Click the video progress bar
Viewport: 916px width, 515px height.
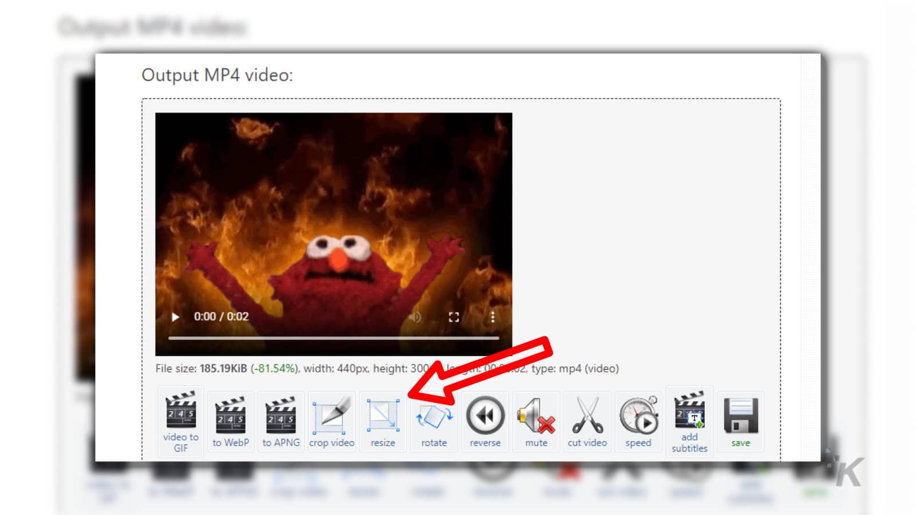click(334, 338)
